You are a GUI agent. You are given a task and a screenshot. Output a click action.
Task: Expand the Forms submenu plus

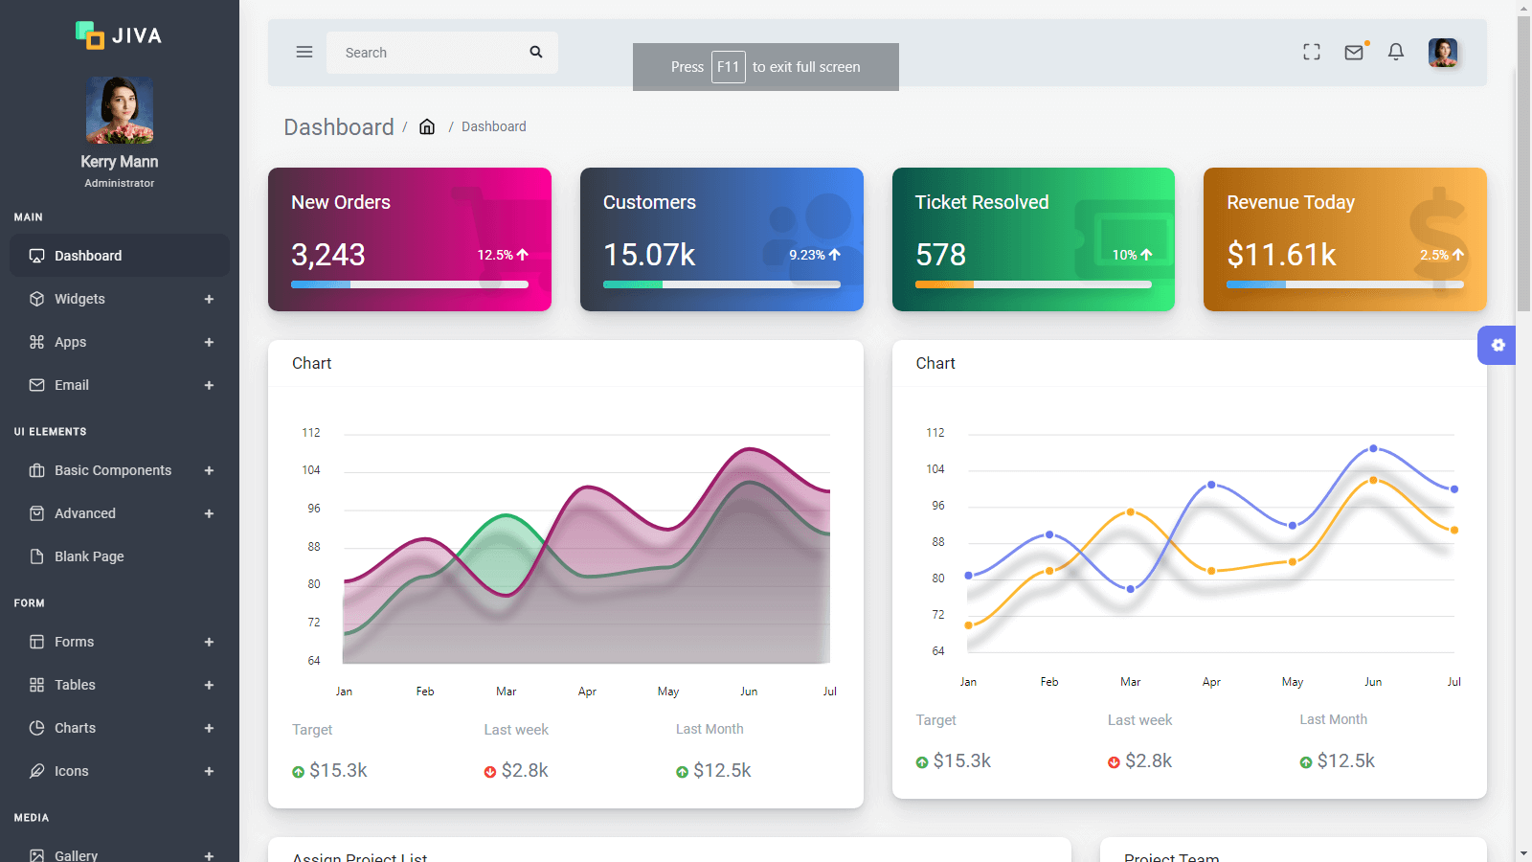pos(209,642)
